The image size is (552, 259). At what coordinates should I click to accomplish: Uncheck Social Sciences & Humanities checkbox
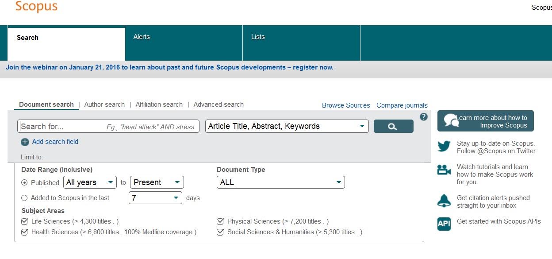click(220, 232)
